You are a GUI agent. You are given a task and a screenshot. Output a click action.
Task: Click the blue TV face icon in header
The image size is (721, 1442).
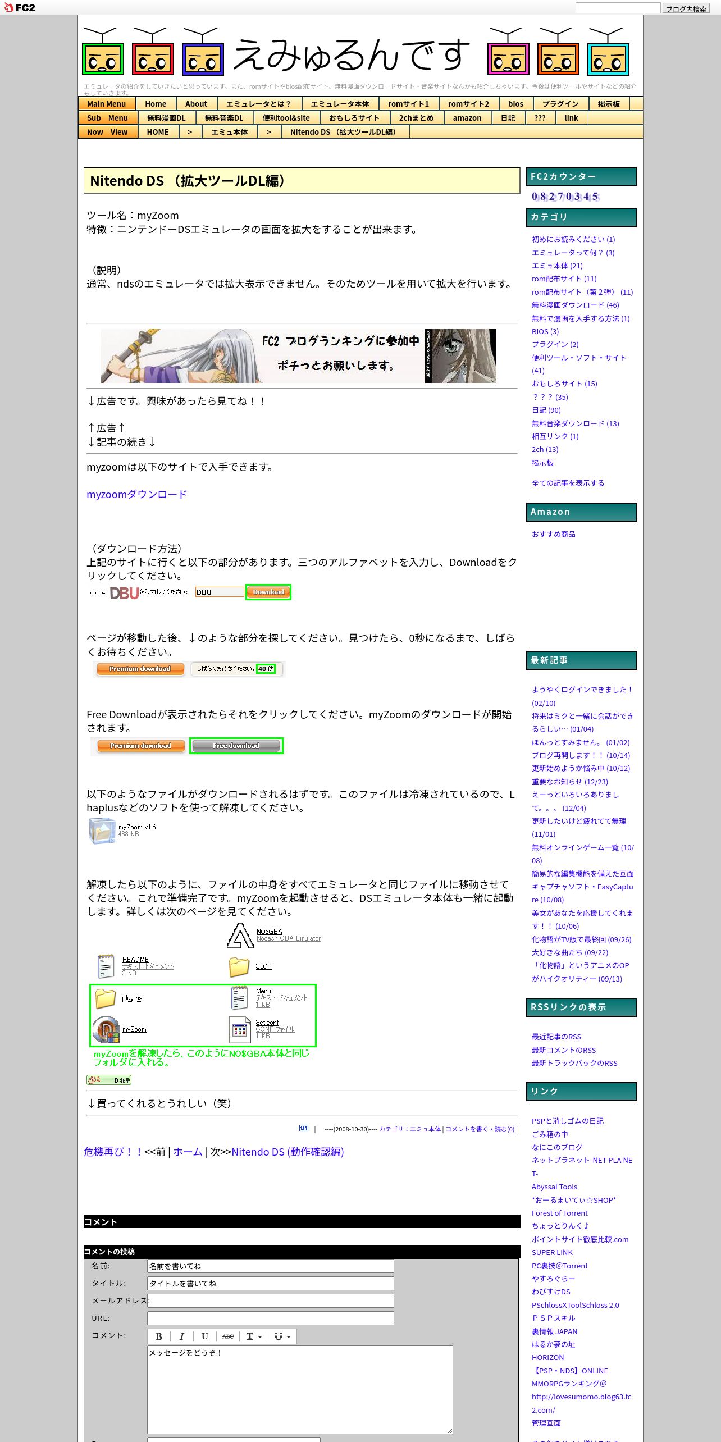coord(203,51)
